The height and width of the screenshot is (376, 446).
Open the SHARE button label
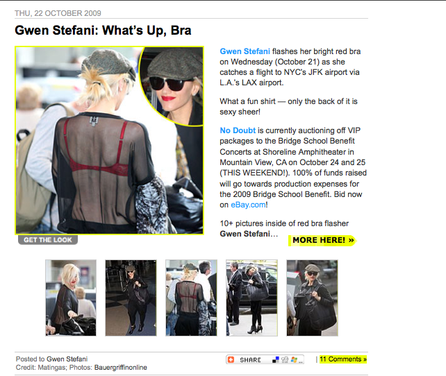pyautogui.click(x=250, y=360)
